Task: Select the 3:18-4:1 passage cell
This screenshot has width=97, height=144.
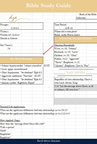Action: [15, 28]
